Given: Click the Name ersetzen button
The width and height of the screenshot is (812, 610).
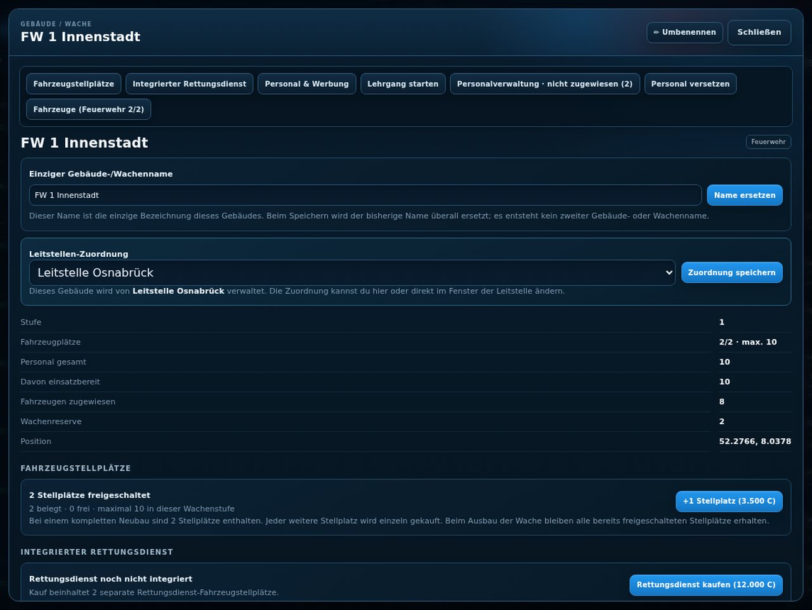Looking at the screenshot, I should (745, 195).
